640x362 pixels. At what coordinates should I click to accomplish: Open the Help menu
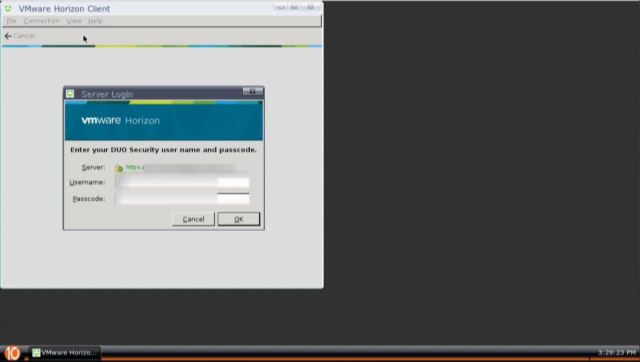click(95, 21)
